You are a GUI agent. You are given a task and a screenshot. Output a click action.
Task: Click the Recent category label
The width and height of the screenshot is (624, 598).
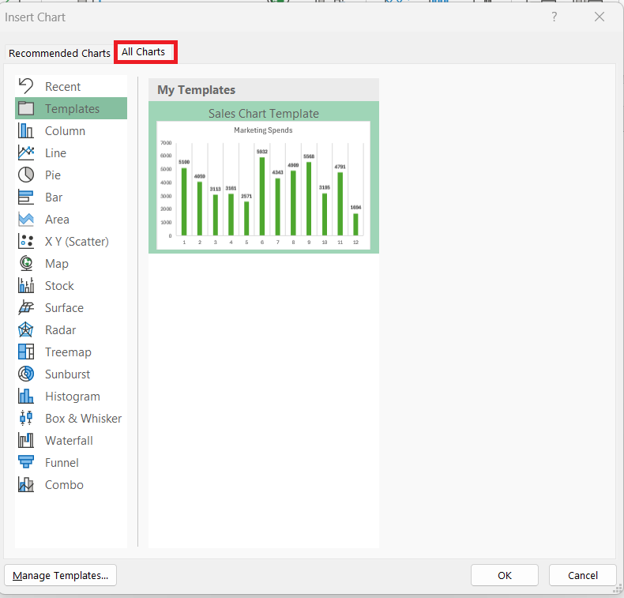pyautogui.click(x=63, y=86)
